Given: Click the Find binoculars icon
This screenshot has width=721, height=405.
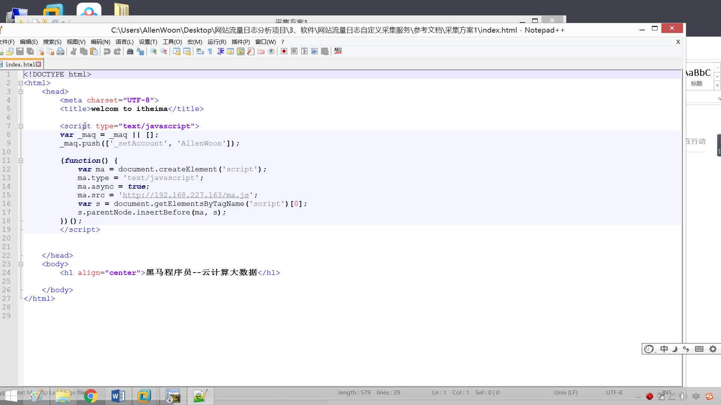Looking at the screenshot, I should pyautogui.click(x=130, y=51).
